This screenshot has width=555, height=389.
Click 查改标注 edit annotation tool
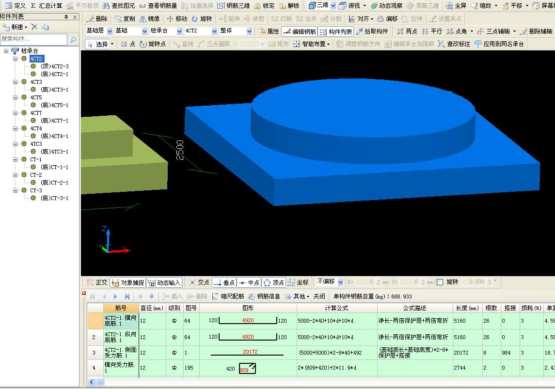point(454,44)
